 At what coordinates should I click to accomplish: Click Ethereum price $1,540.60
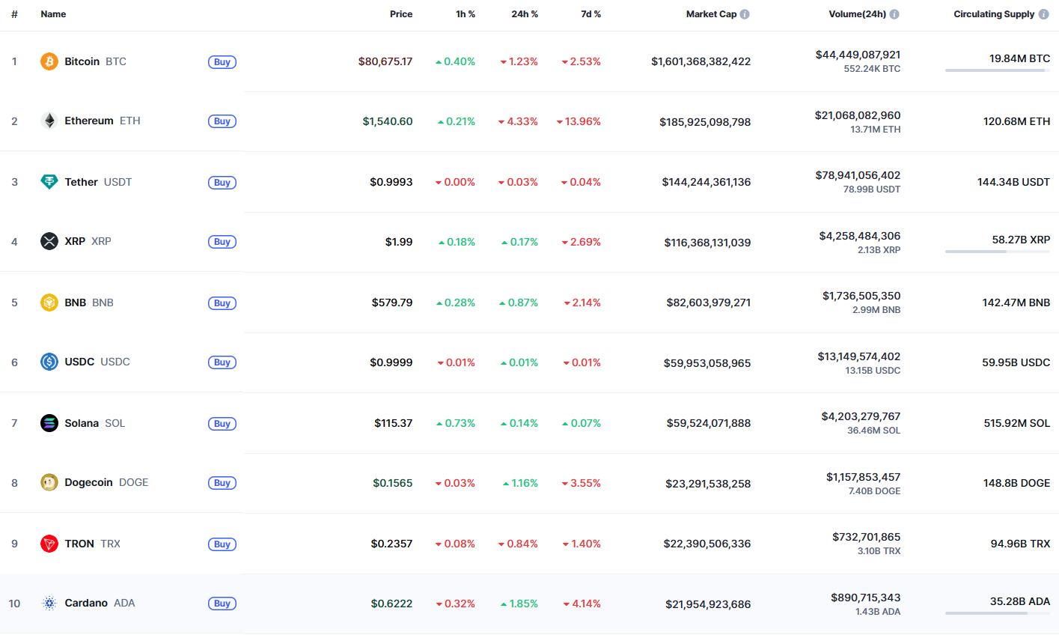pos(388,121)
